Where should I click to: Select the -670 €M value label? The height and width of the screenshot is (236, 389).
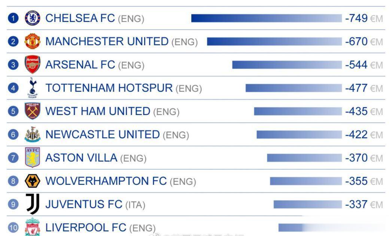click(x=364, y=41)
